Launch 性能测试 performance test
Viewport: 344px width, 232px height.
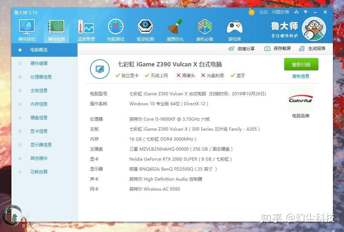116,30
